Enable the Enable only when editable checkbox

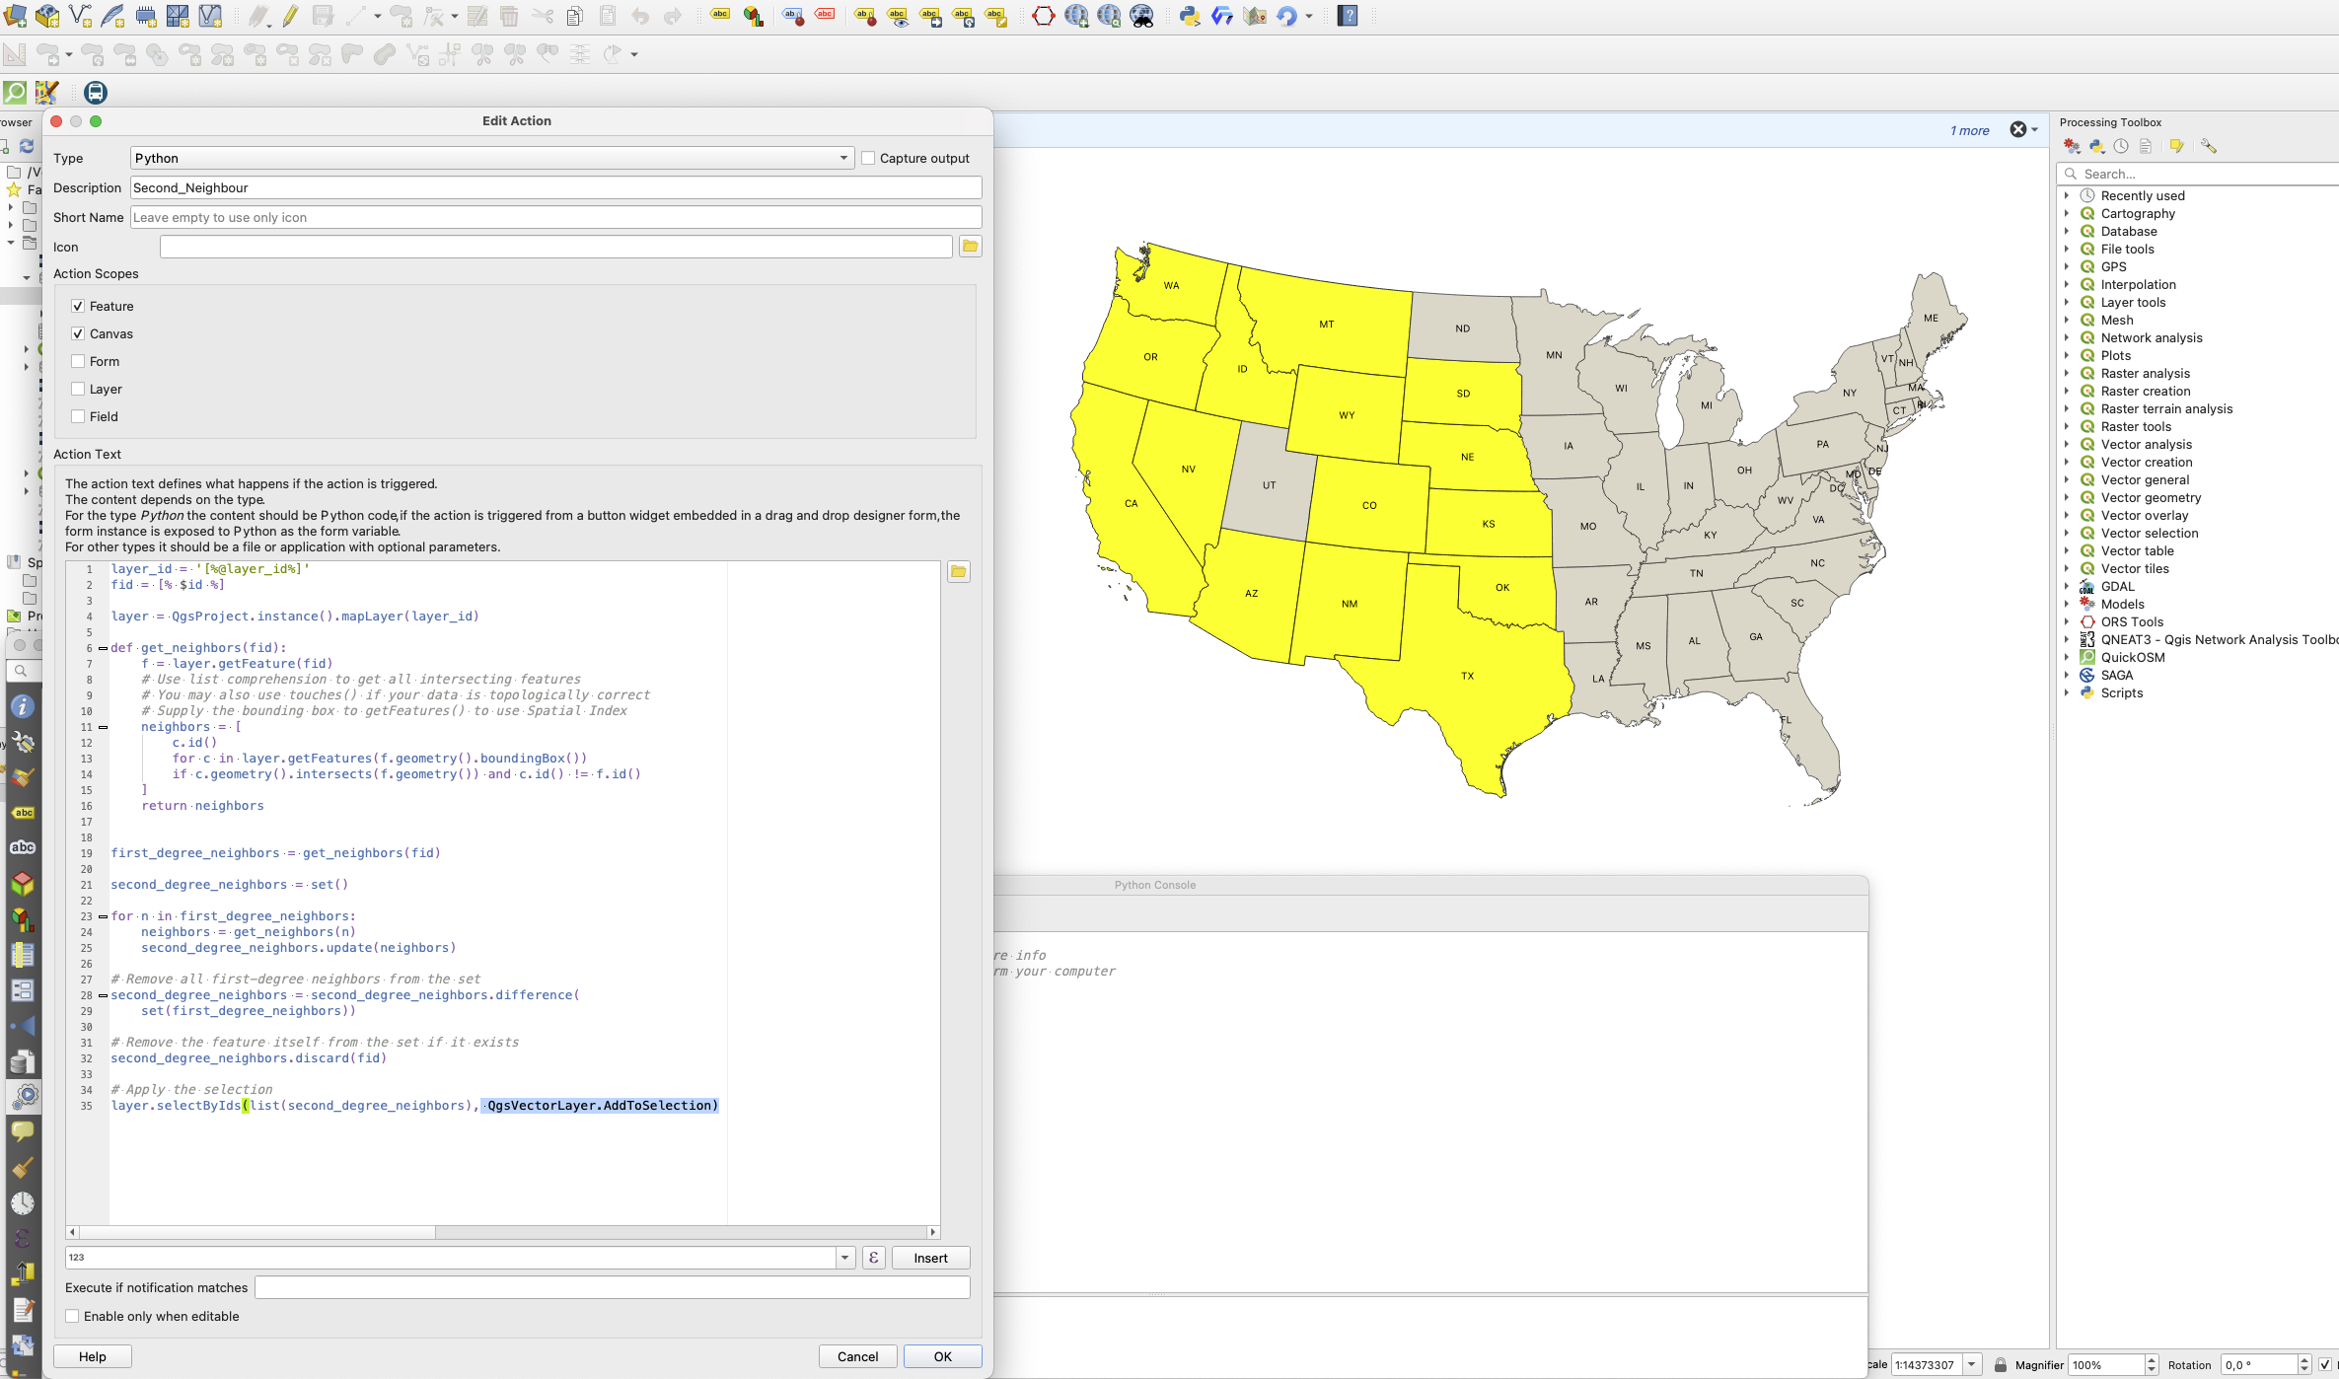click(72, 1316)
